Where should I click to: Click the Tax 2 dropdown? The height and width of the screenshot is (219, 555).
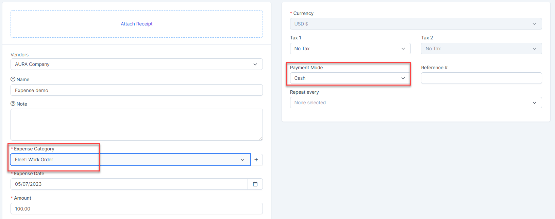pyautogui.click(x=481, y=49)
